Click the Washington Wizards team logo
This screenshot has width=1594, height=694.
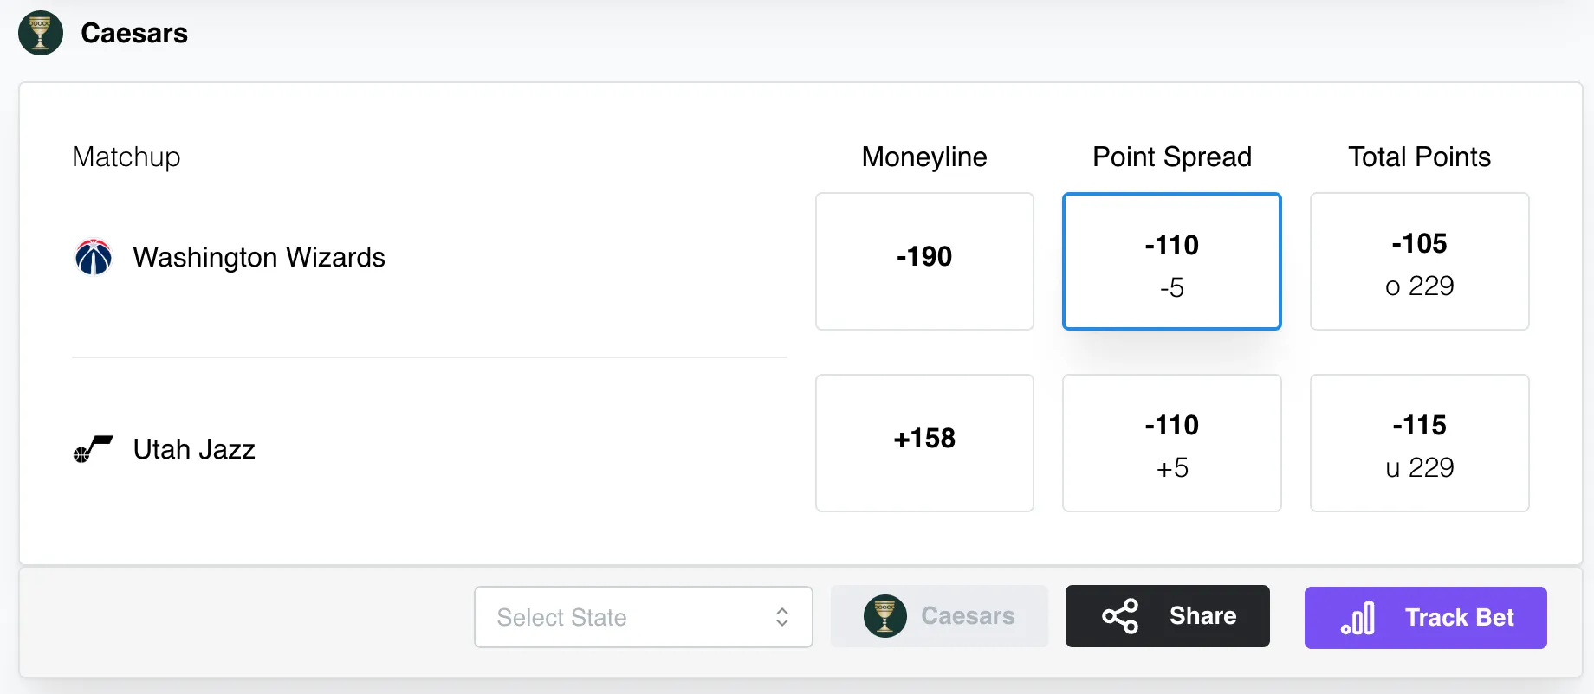click(x=94, y=257)
